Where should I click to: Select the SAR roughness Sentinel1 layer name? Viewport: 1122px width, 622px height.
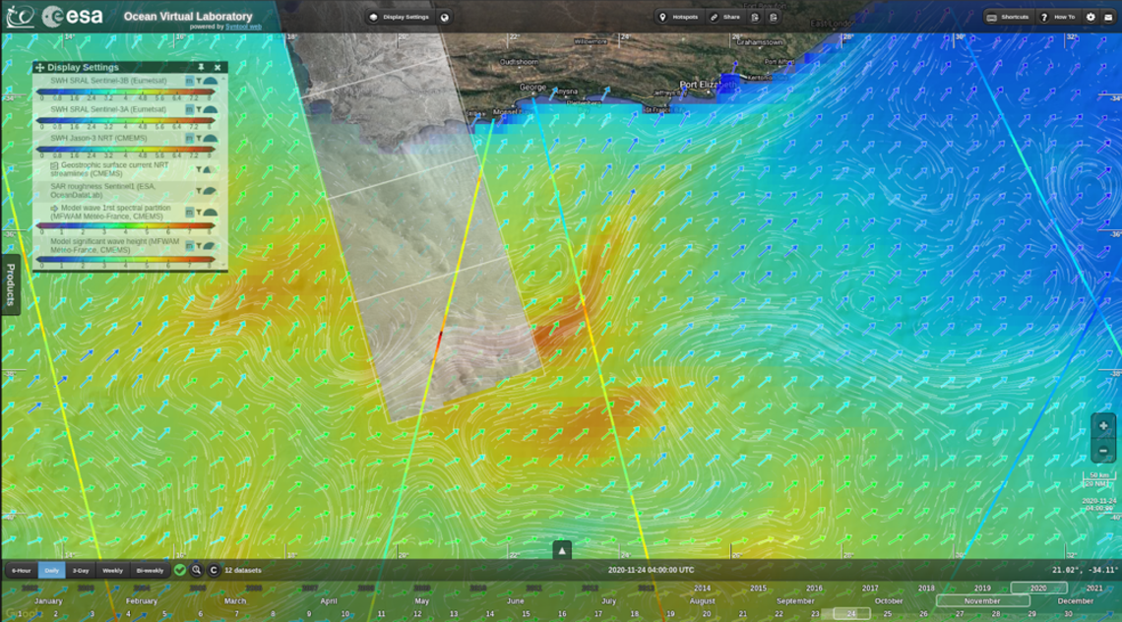coord(102,190)
